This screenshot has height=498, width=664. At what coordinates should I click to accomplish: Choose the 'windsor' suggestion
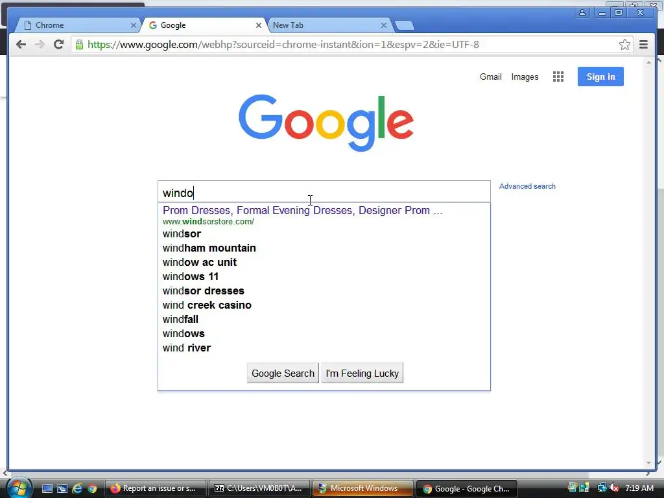[324, 233]
